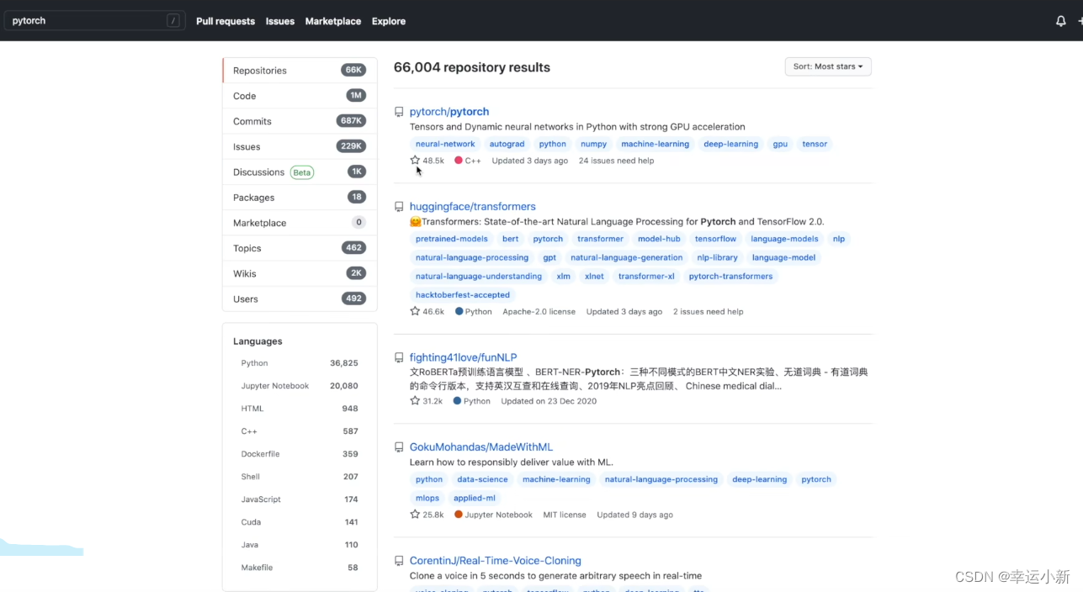The width and height of the screenshot is (1083, 592).
Task: Filter by C++ language in sidebar
Action: [300, 431]
